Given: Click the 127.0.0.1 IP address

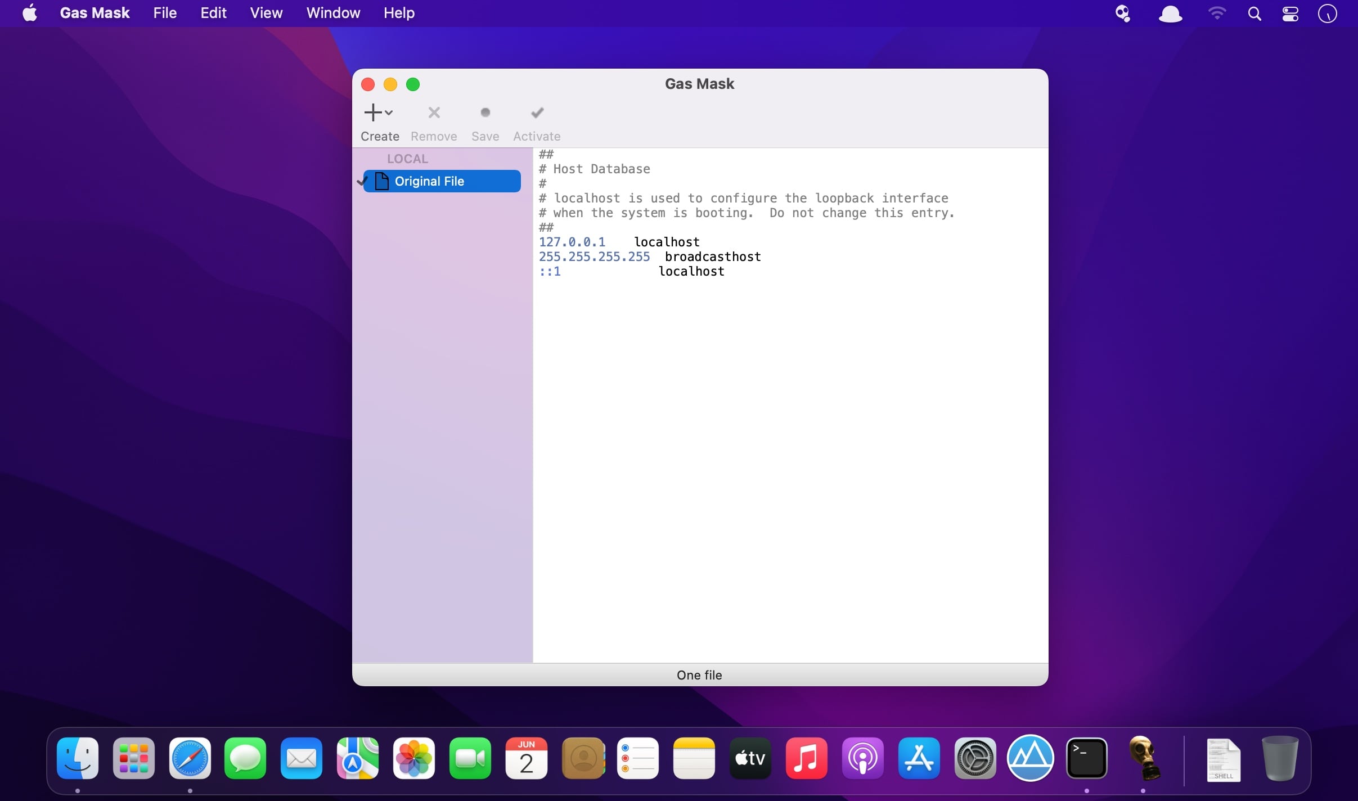Looking at the screenshot, I should coord(572,242).
